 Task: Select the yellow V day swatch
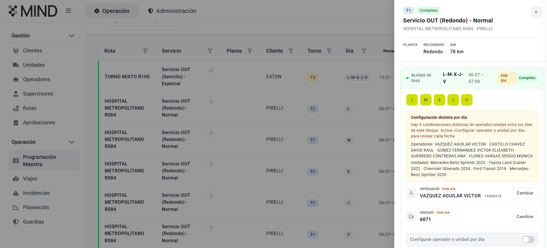[467, 100]
